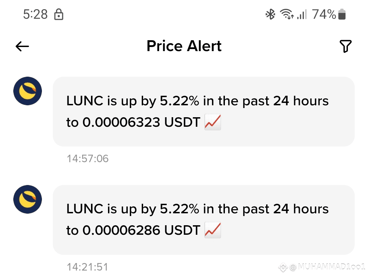368x276 pixels.
Task: Open the filter funnel icon
Action: point(346,46)
